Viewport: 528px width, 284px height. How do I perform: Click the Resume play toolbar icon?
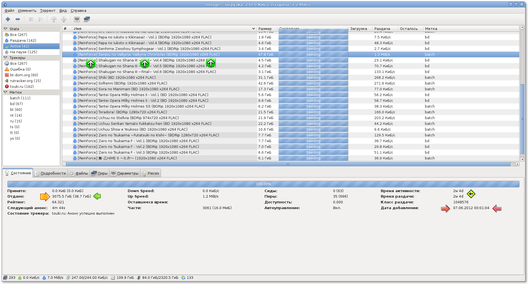click(41, 19)
